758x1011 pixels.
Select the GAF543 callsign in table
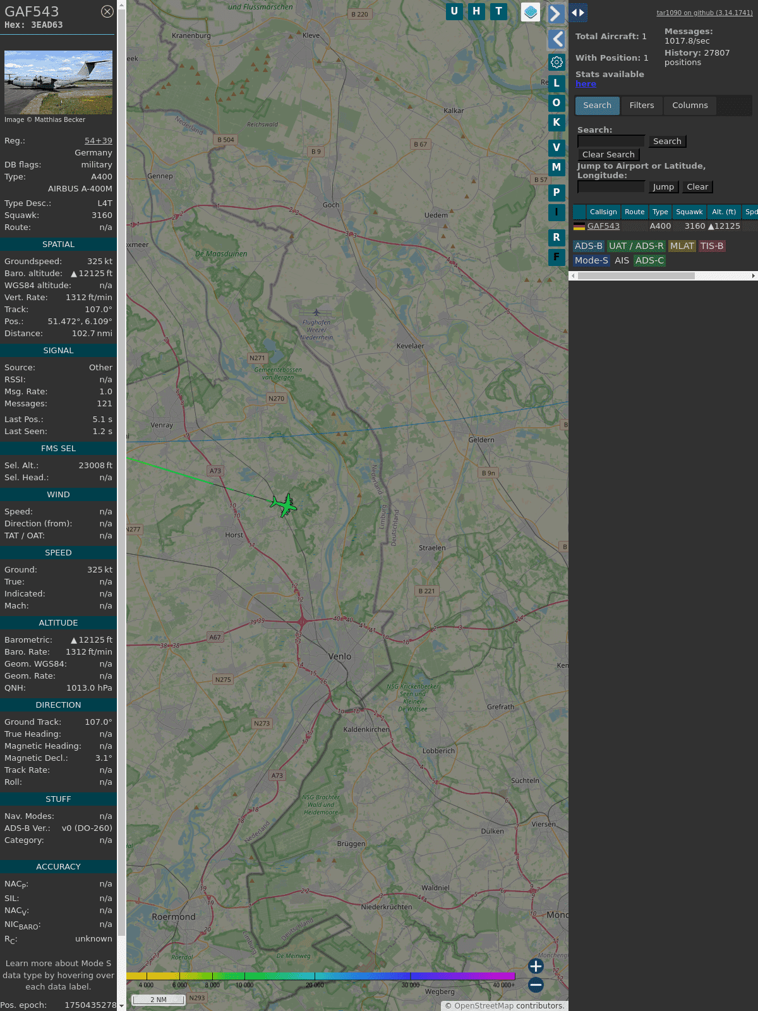(603, 226)
